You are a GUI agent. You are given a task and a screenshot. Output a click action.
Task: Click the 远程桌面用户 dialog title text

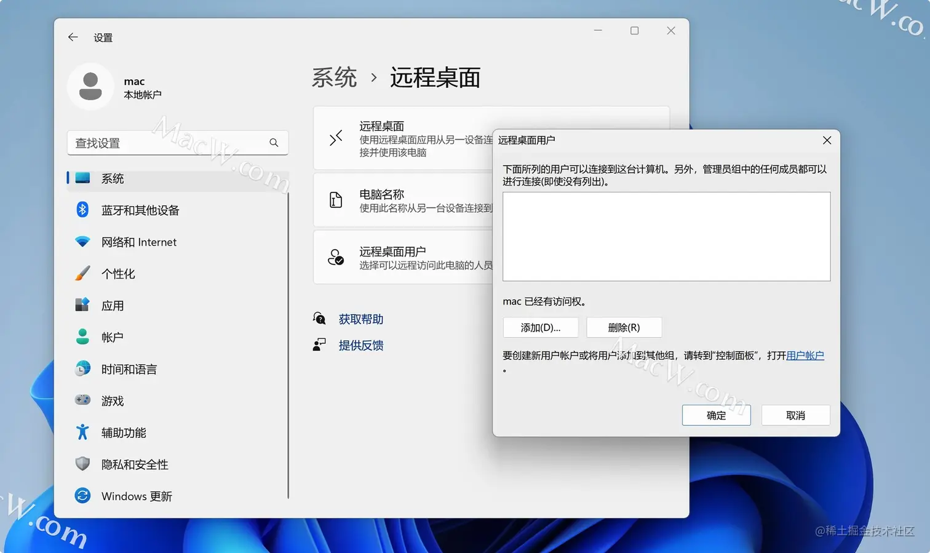(x=527, y=140)
